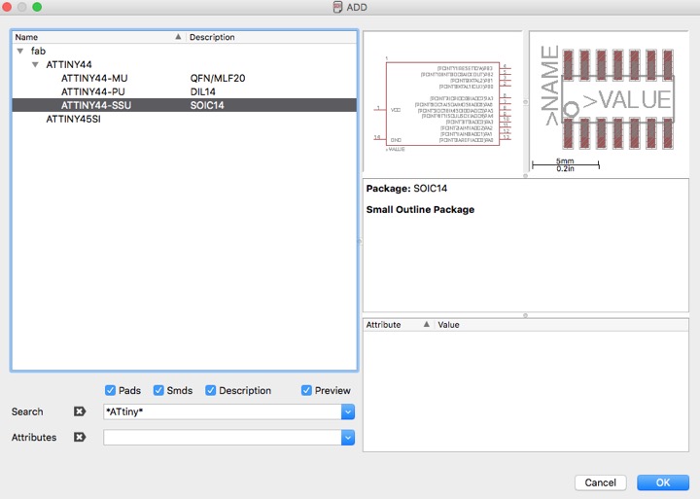This screenshot has width=700, height=499.
Task: Click the Cancel button
Action: (601, 482)
